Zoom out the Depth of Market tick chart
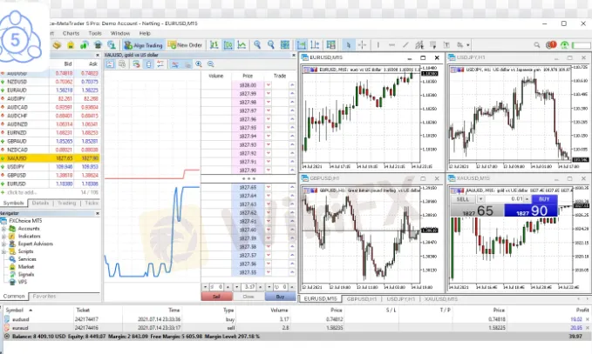The image size is (592, 354). [211, 64]
